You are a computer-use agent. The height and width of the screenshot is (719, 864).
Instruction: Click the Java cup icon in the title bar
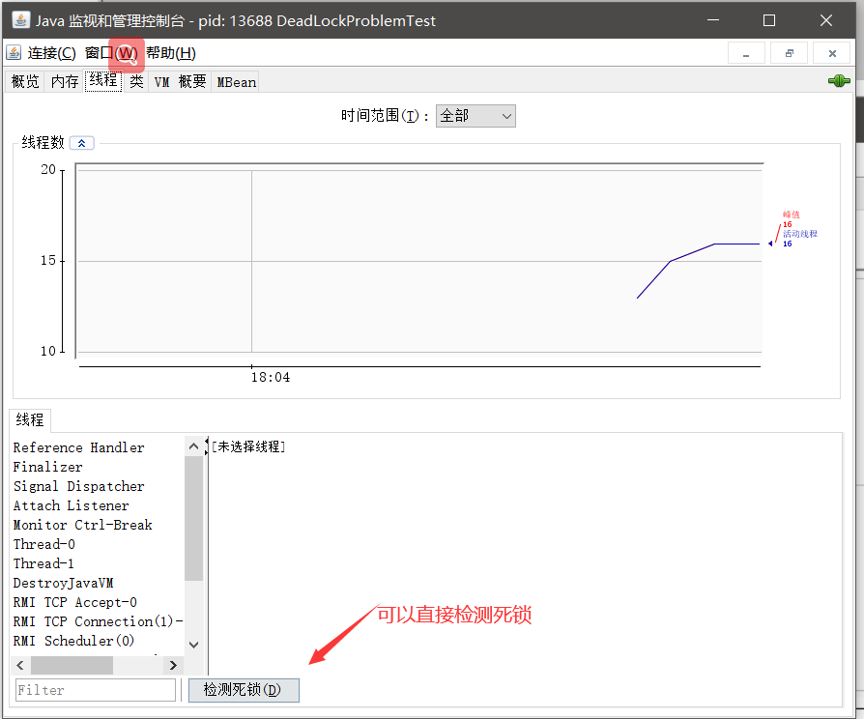tap(21, 20)
